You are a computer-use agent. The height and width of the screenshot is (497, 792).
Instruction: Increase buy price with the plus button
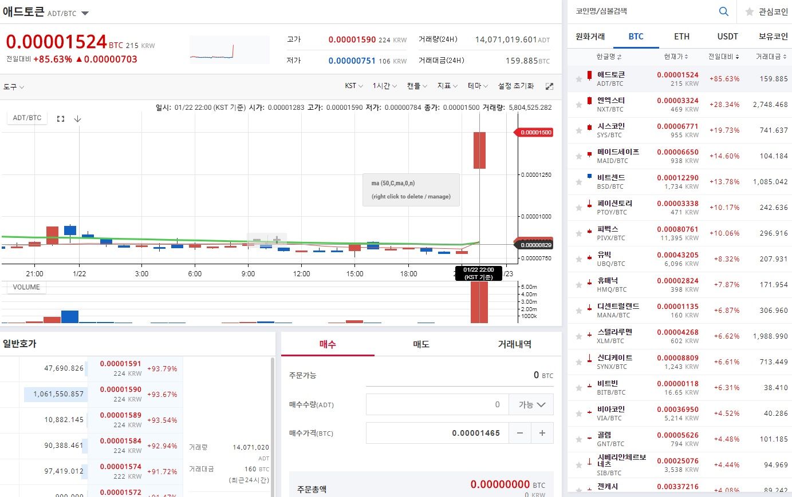[542, 433]
